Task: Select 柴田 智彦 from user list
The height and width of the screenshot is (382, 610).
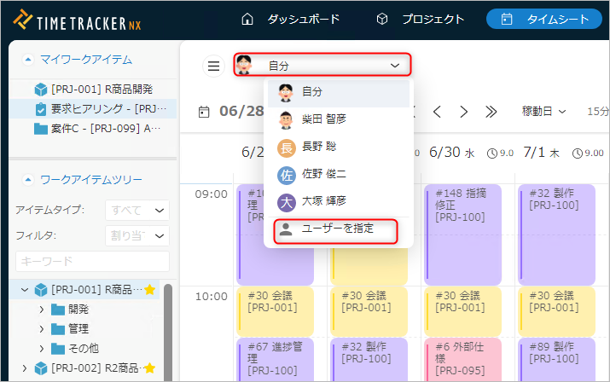Action: click(323, 119)
